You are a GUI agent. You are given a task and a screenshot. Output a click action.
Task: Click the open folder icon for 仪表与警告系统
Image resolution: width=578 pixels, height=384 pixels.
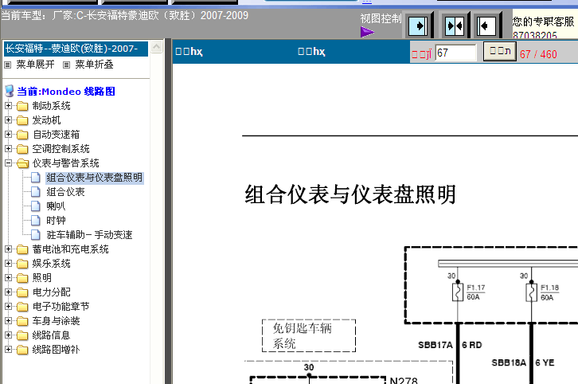click(22, 163)
